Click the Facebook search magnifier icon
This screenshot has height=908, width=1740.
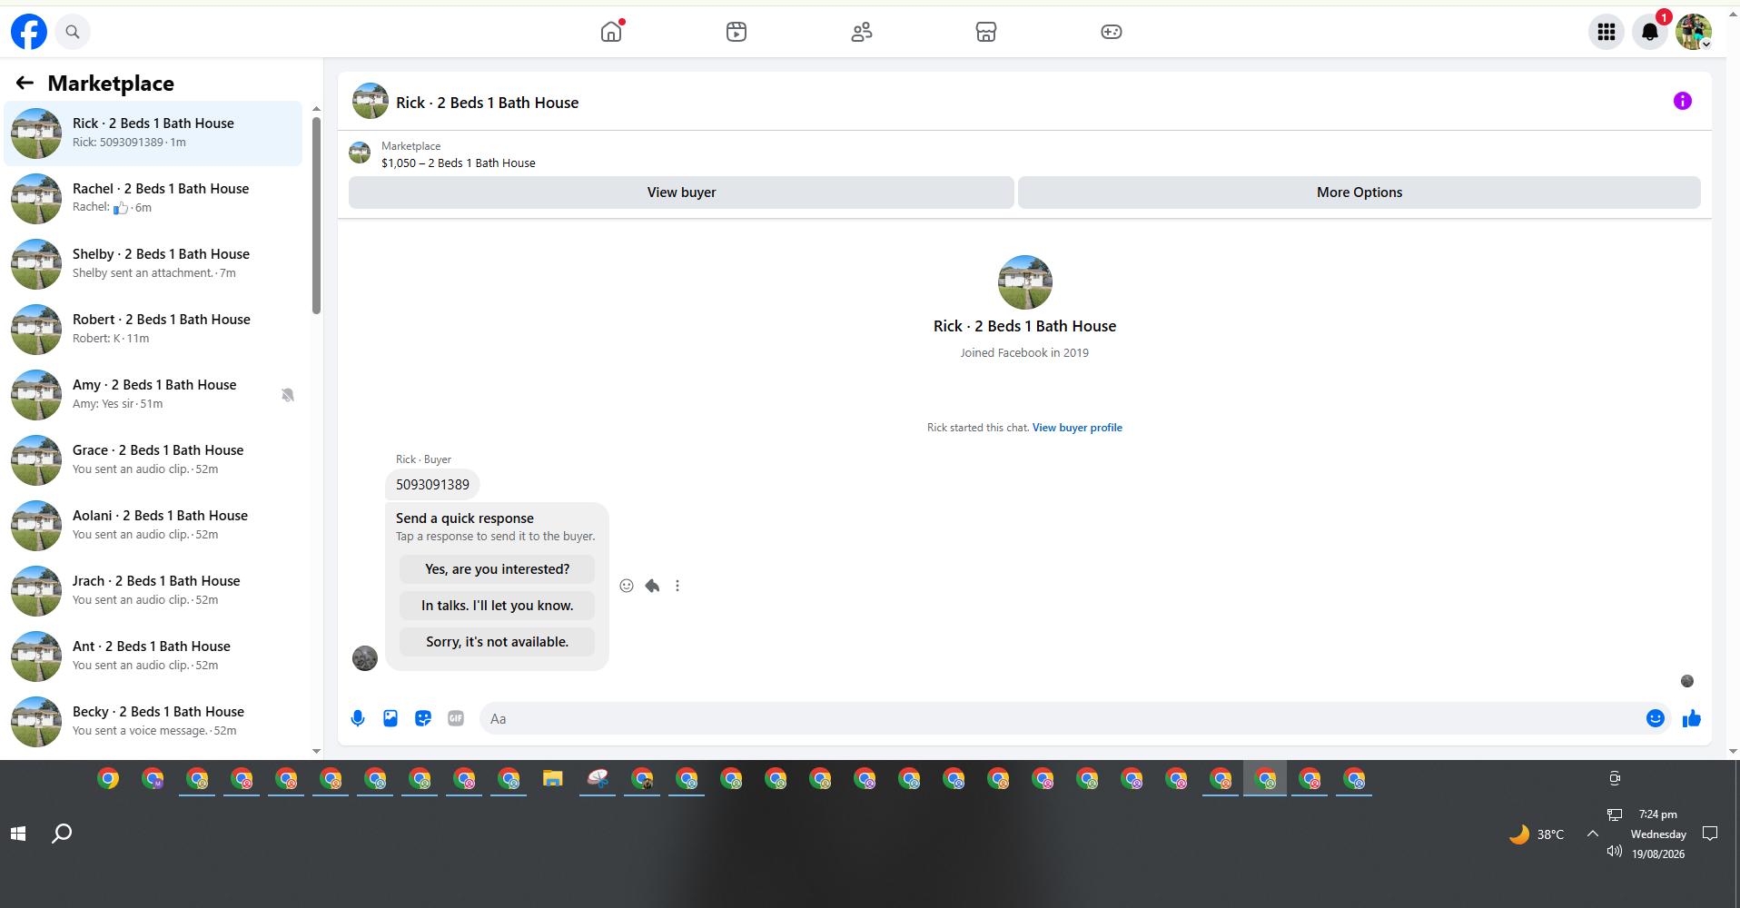(x=73, y=32)
